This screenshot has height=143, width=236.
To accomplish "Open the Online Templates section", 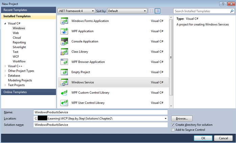I will tap(28, 92).
